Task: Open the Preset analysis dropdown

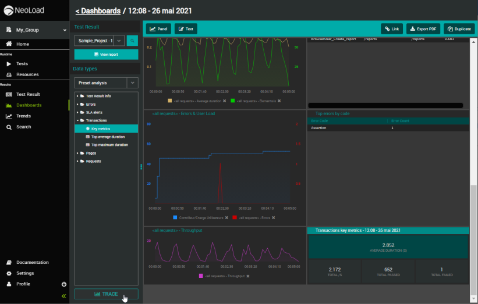Action: point(132,83)
